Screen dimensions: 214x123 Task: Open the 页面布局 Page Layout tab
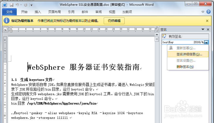54,12
